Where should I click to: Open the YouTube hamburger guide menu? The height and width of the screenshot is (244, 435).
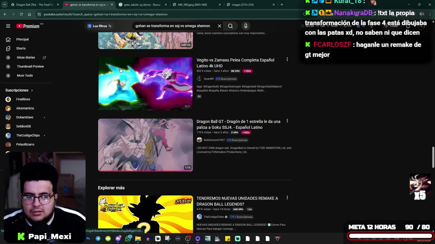(8, 26)
